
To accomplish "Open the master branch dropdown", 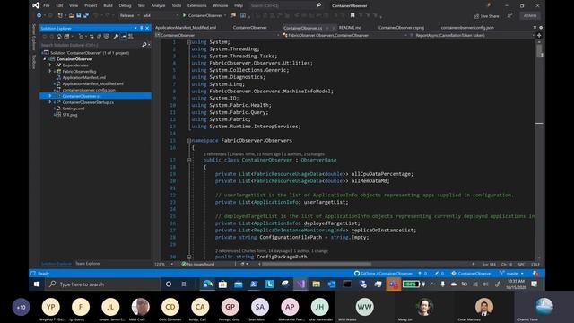I will (x=512, y=274).
